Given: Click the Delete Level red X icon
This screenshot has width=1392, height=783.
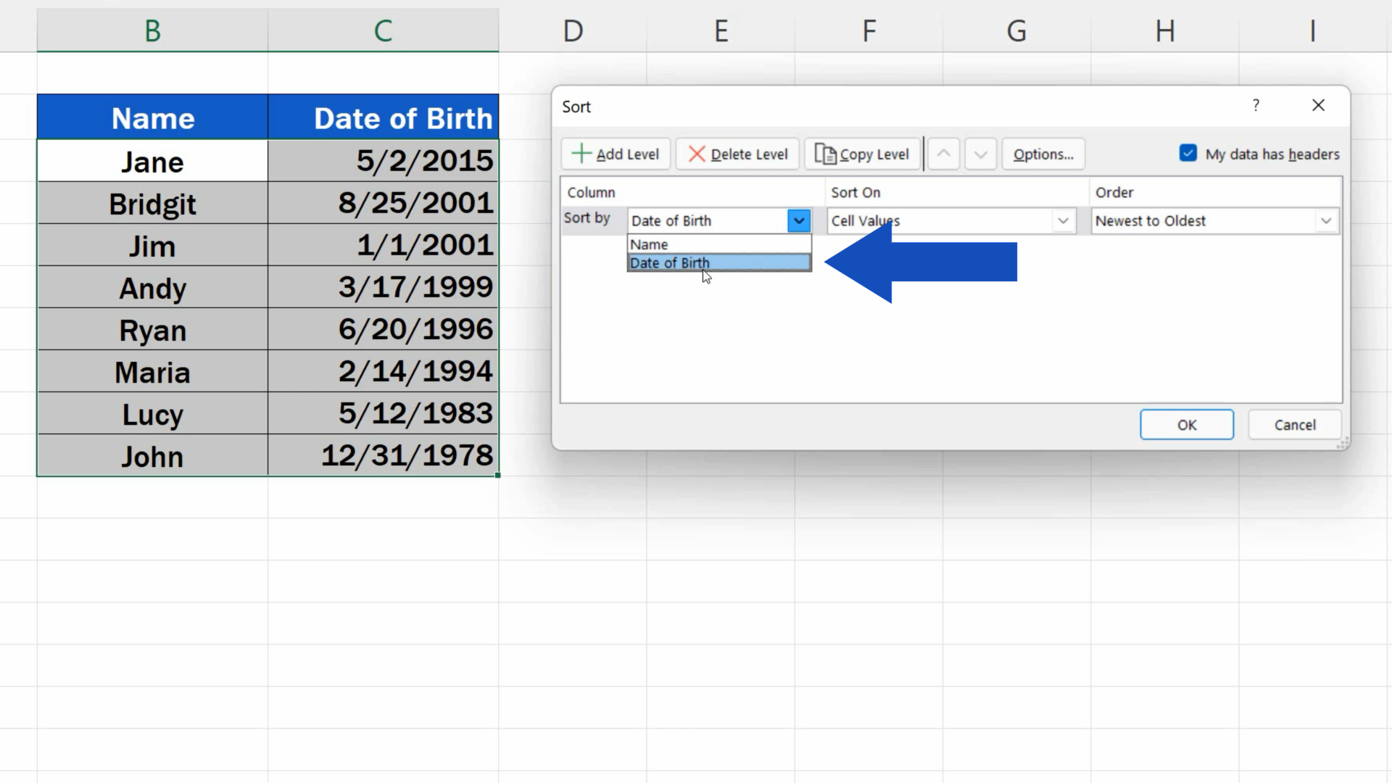Looking at the screenshot, I should coord(697,154).
